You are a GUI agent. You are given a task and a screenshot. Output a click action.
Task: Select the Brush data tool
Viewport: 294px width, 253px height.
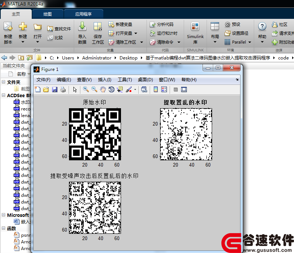click(x=129, y=89)
